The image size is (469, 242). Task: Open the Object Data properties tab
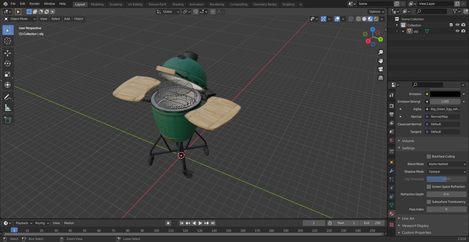391,205
